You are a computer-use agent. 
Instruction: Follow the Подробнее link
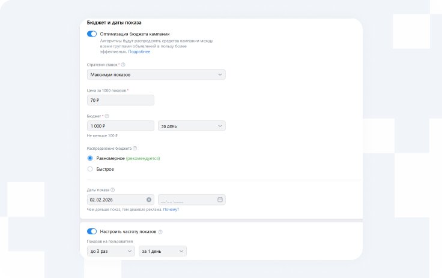pyautogui.click(x=139, y=52)
